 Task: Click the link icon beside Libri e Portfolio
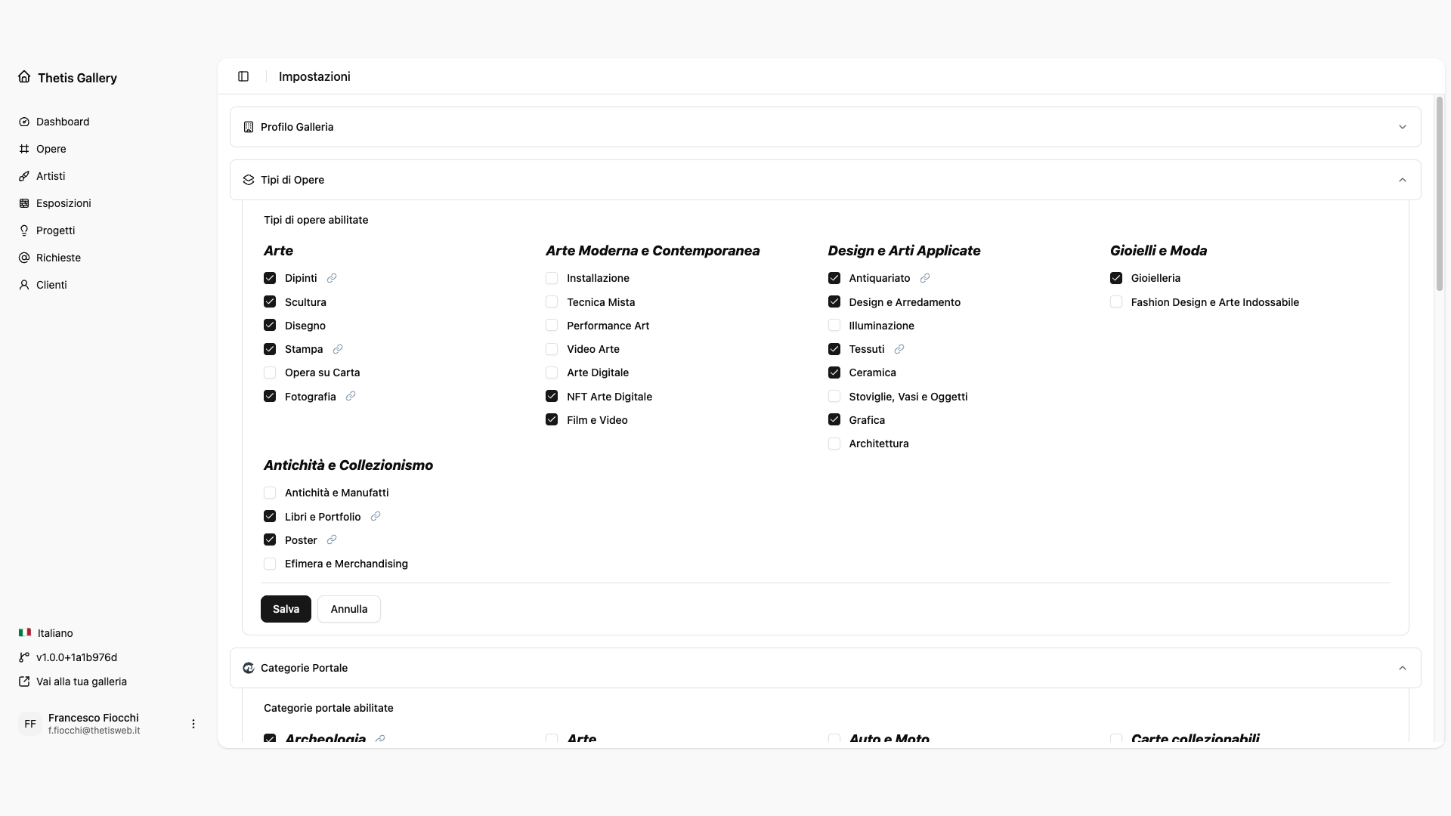(x=376, y=516)
